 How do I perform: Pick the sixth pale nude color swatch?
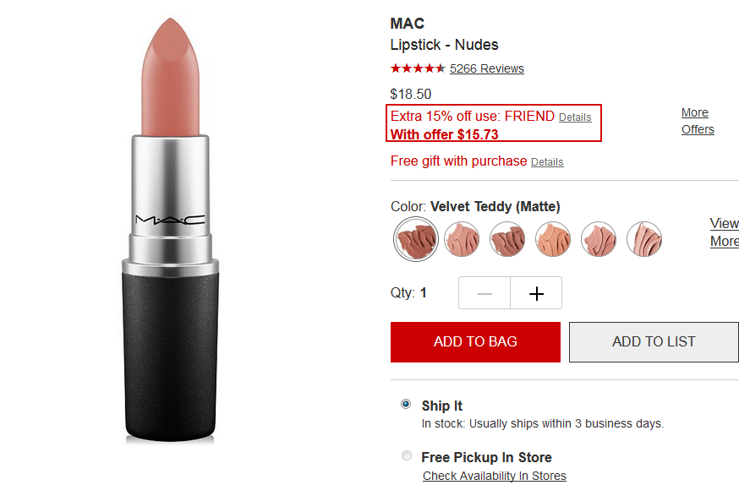pyautogui.click(x=644, y=239)
